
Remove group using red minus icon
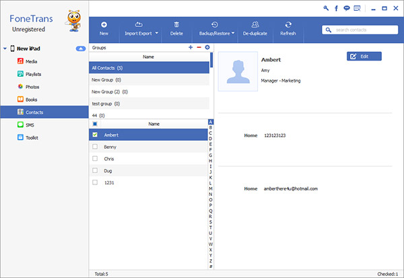(x=199, y=47)
